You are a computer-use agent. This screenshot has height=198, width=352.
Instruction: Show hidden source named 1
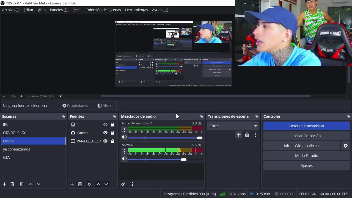coord(105,125)
